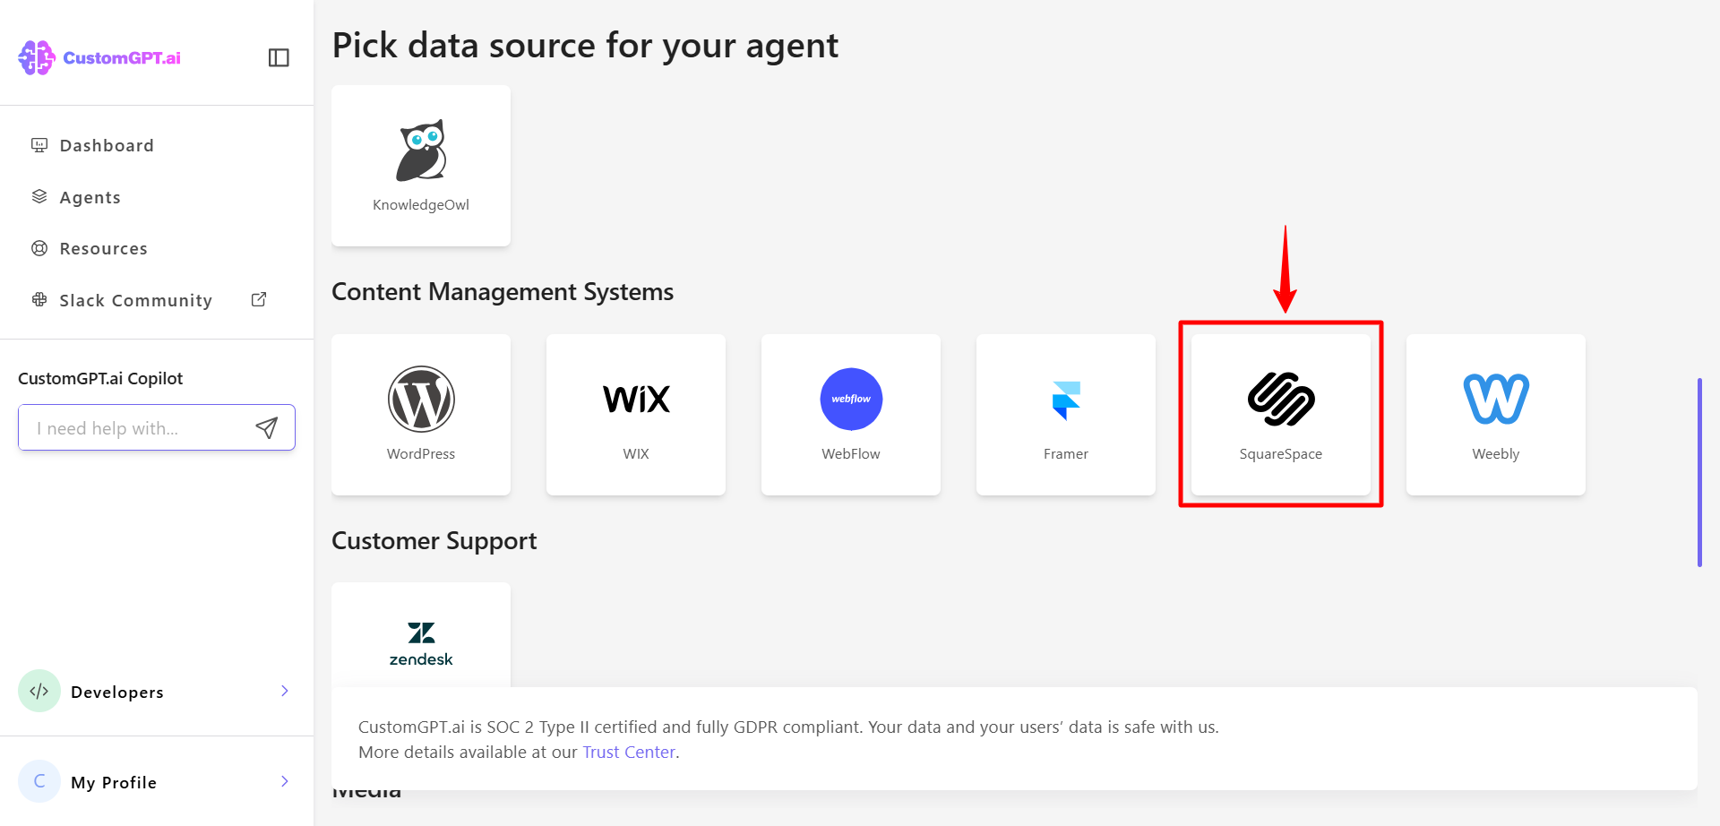Screen dimensions: 1720x826
Task: Select the Weebly logo
Action: (1496, 399)
